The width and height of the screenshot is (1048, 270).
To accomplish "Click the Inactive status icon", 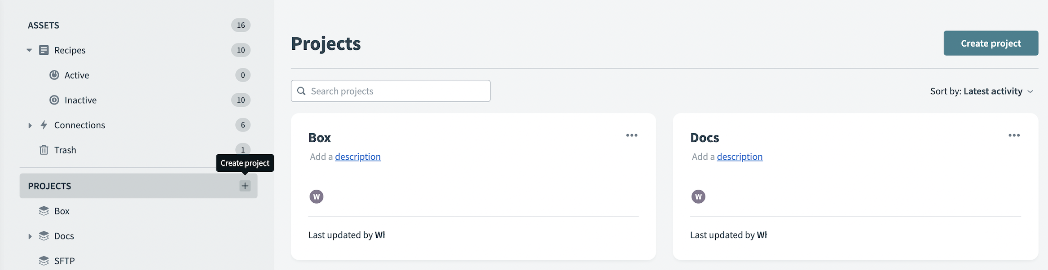I will (x=54, y=100).
